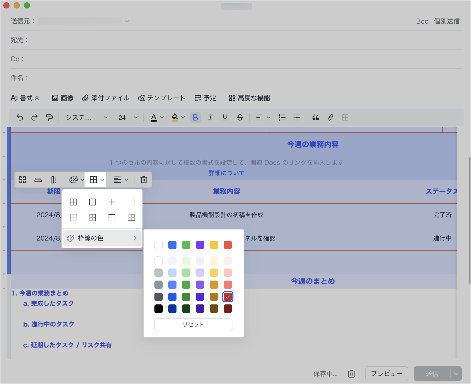This screenshot has height=384, width=471.
Task: Click the Cc input field
Action: 236,59
